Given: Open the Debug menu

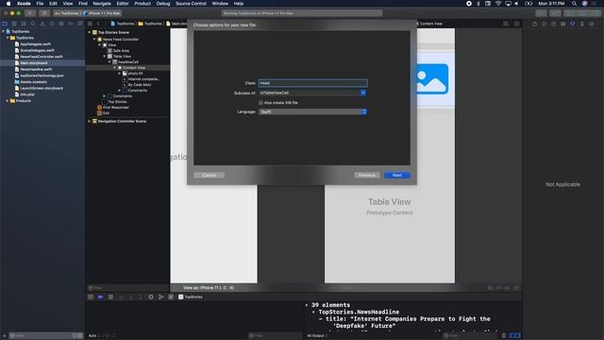Looking at the screenshot, I should 163,4.
